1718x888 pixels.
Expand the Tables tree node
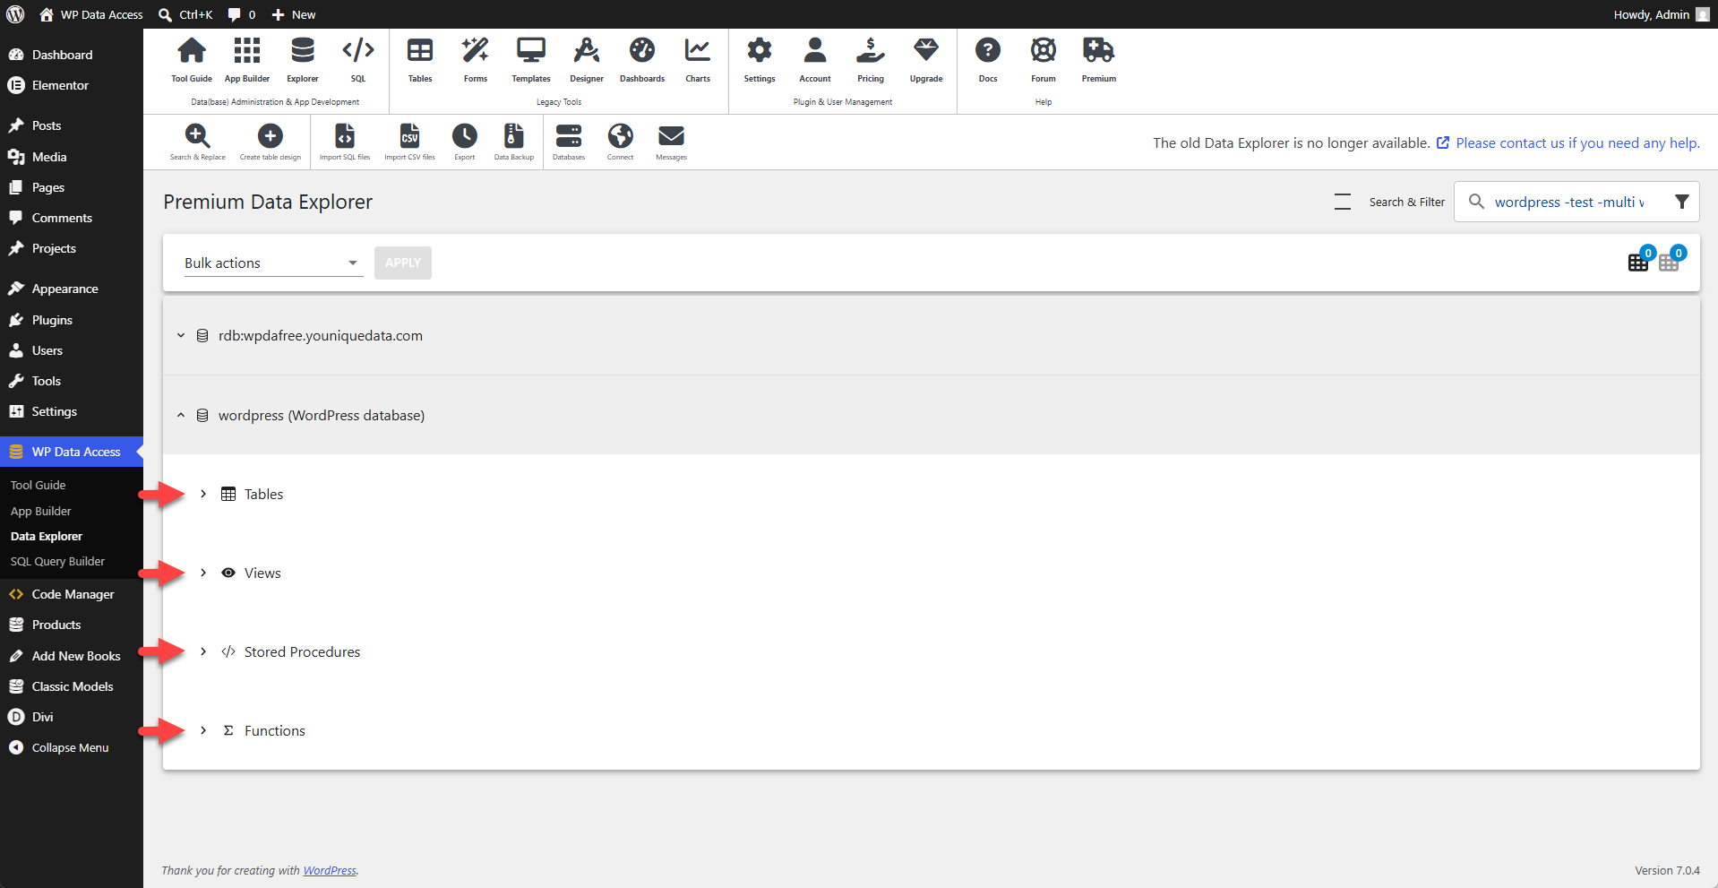point(203,494)
